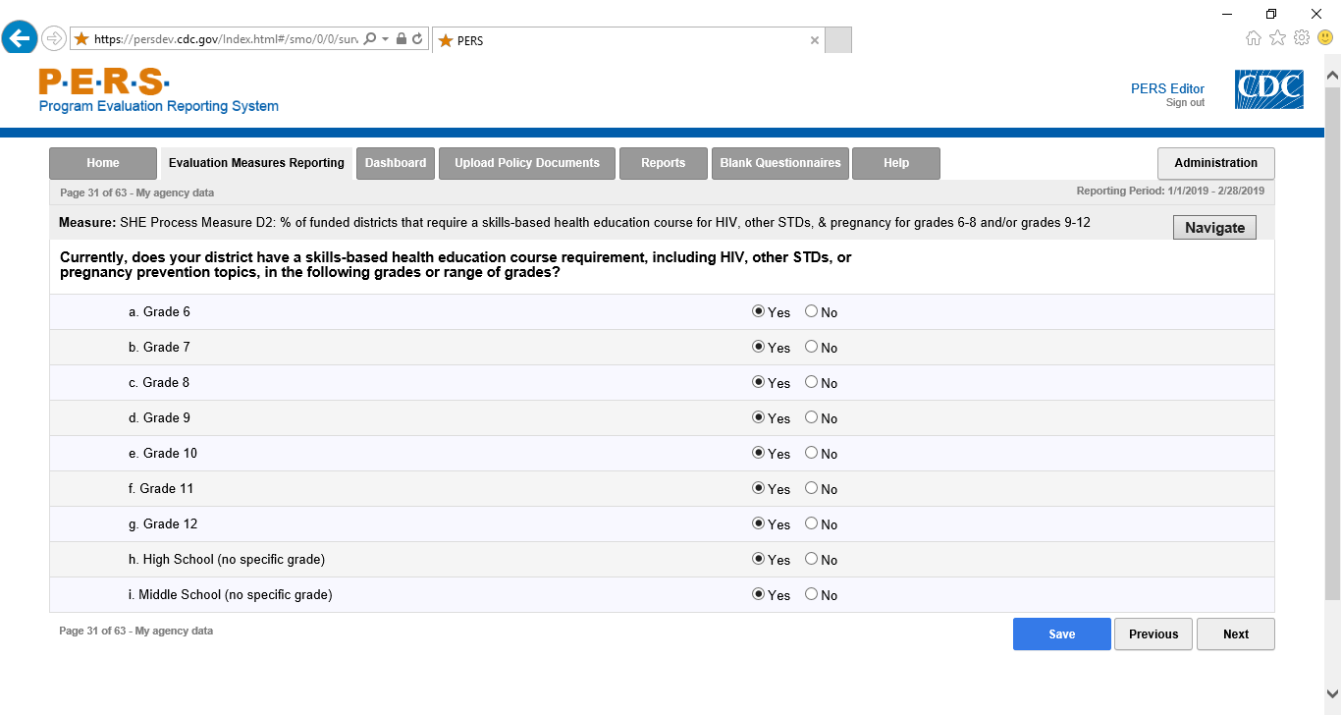Click the Sign out link
1341x715 pixels.
coord(1185,103)
